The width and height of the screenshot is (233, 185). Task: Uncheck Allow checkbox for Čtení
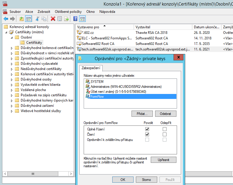point(147,134)
